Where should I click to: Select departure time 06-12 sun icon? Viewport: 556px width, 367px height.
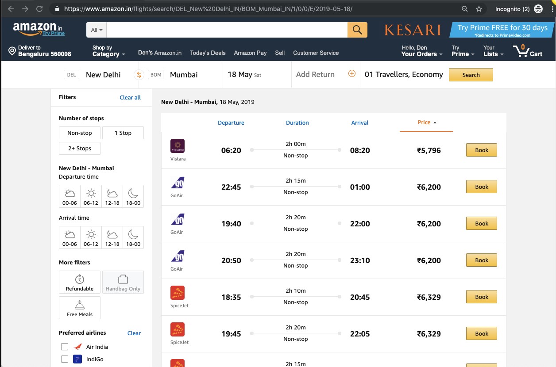[x=91, y=196]
